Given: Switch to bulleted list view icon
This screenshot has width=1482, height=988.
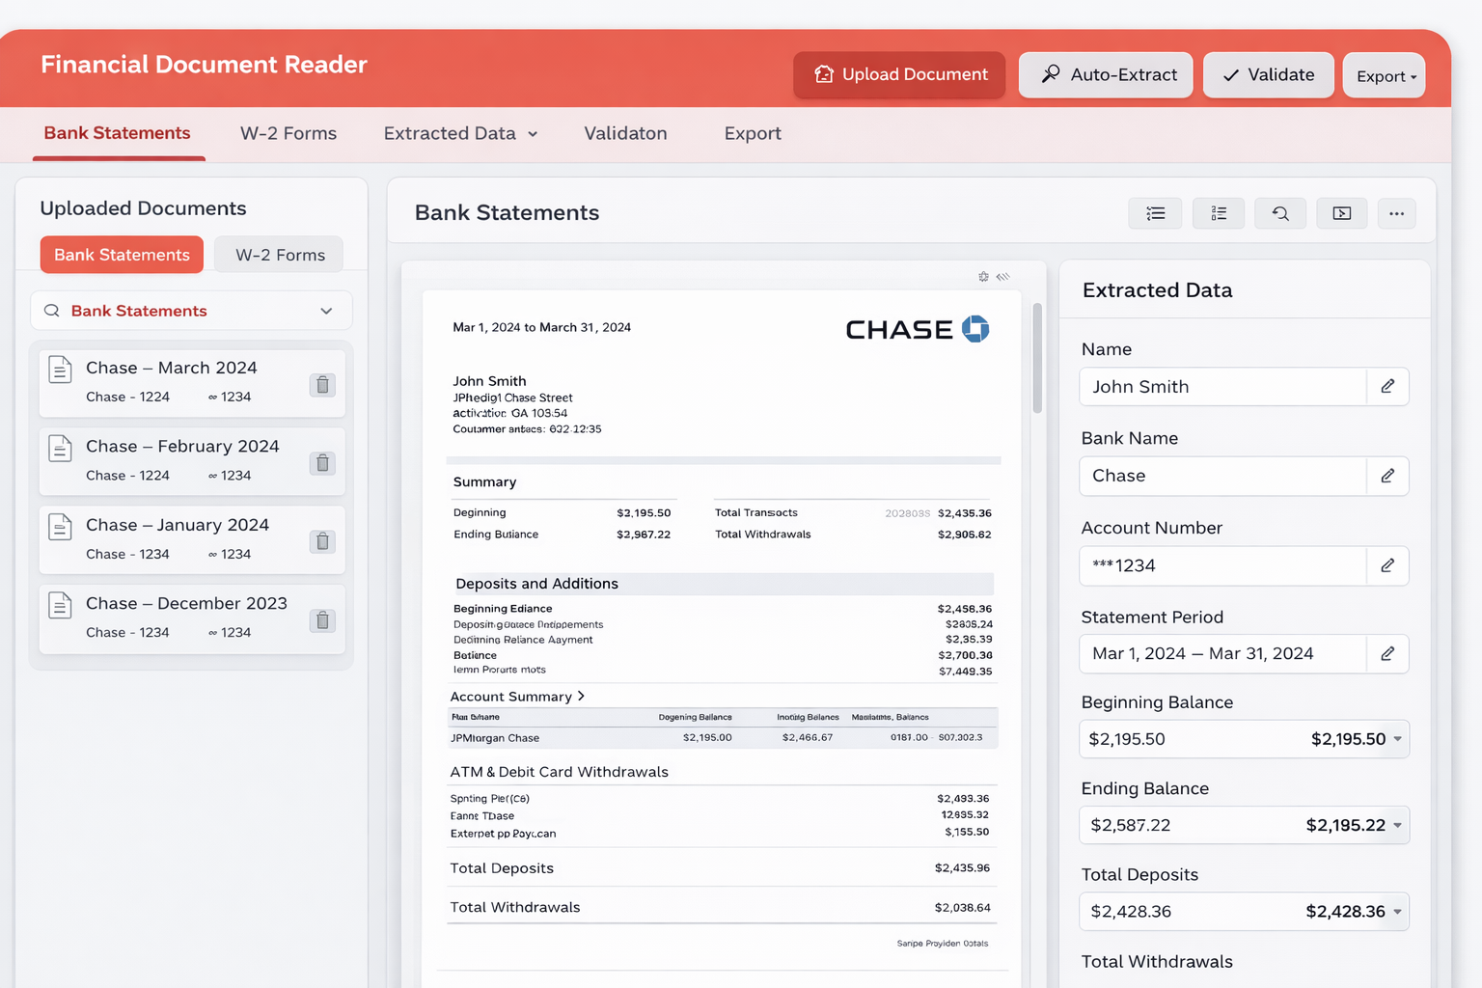Looking at the screenshot, I should (x=1155, y=213).
